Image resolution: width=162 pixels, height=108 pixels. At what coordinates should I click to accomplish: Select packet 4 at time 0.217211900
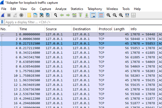[x=81, y=48]
